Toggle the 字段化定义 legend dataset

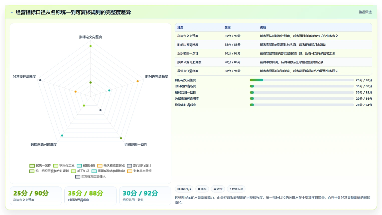tap(64, 165)
